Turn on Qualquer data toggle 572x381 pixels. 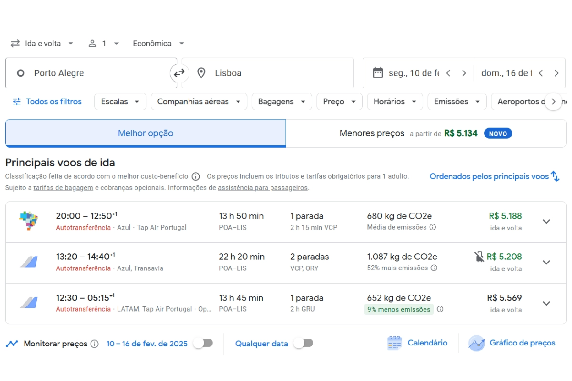click(303, 343)
